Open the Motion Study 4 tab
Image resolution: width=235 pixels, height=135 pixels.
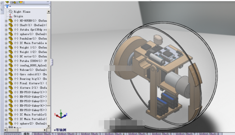tap(114, 134)
